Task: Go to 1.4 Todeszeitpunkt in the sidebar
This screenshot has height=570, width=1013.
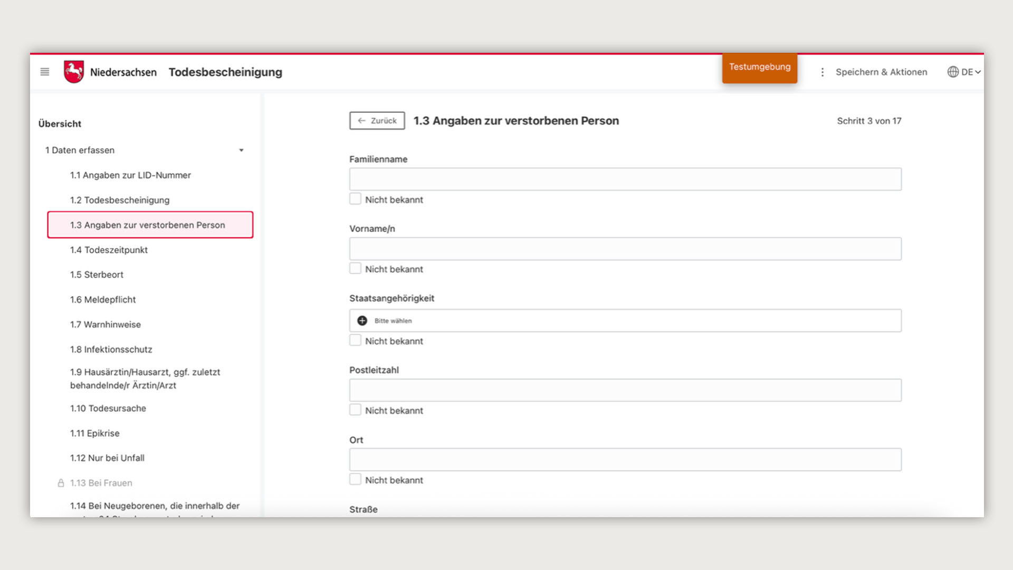Action: tap(109, 250)
